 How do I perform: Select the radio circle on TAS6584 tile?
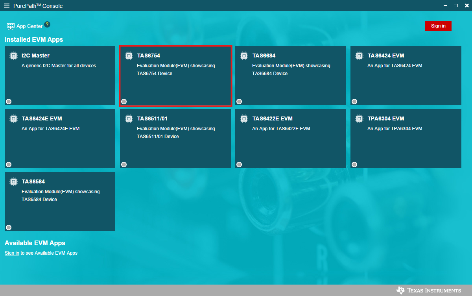[9, 228]
